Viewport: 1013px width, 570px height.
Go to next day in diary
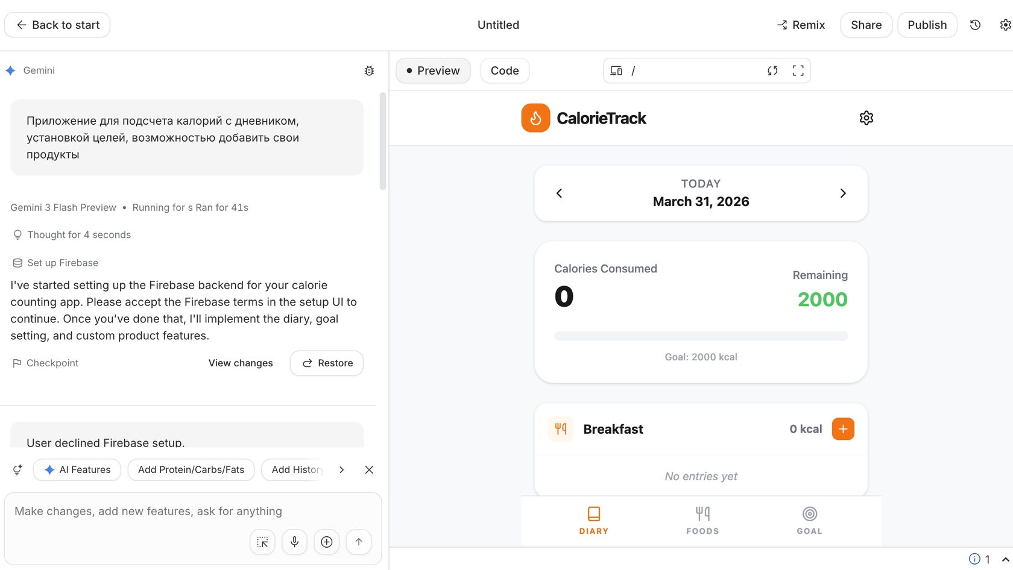coord(843,193)
